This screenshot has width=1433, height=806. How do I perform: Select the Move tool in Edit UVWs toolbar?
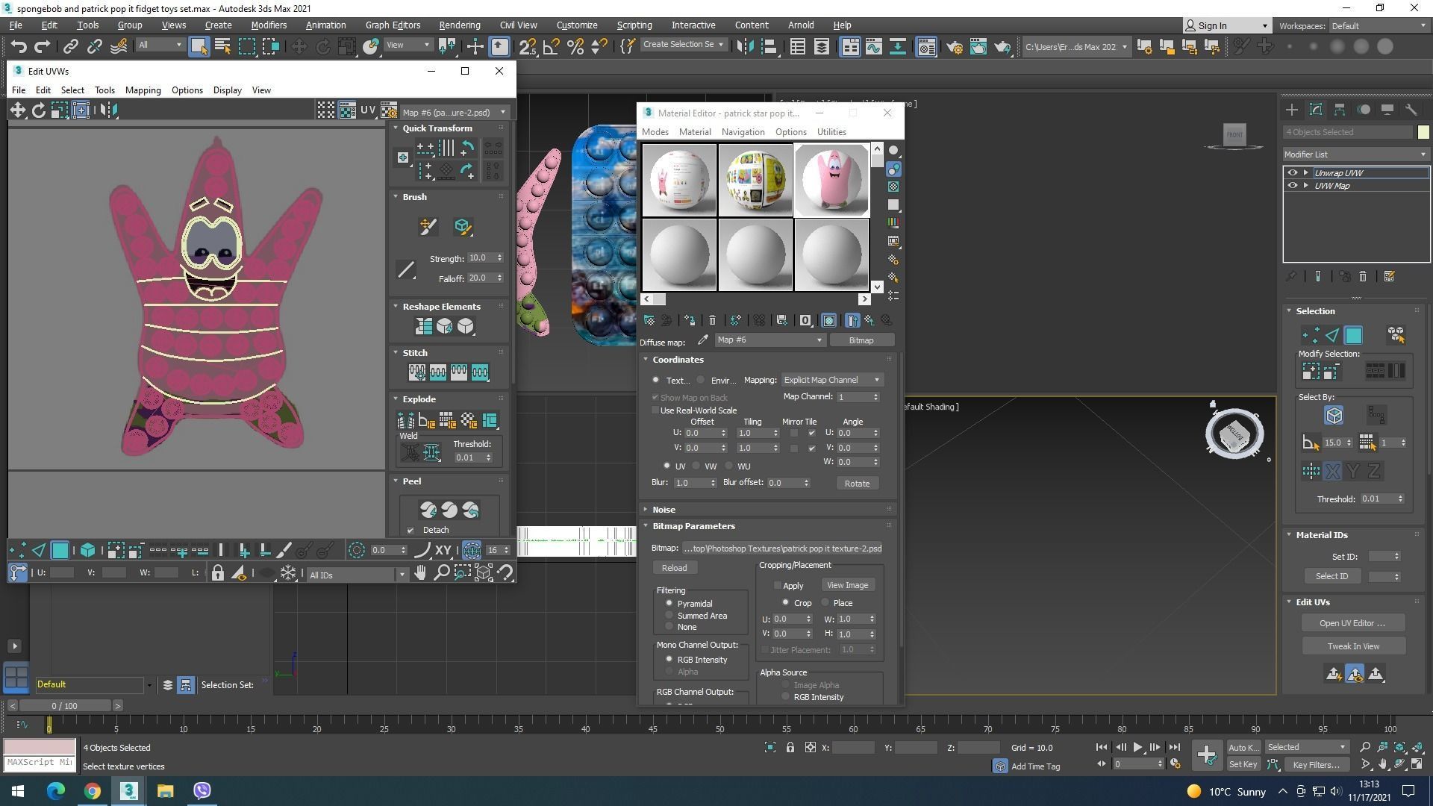pyautogui.click(x=17, y=110)
